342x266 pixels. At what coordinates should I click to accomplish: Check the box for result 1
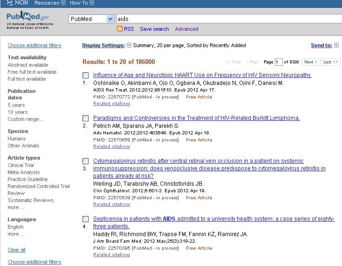(85, 75)
